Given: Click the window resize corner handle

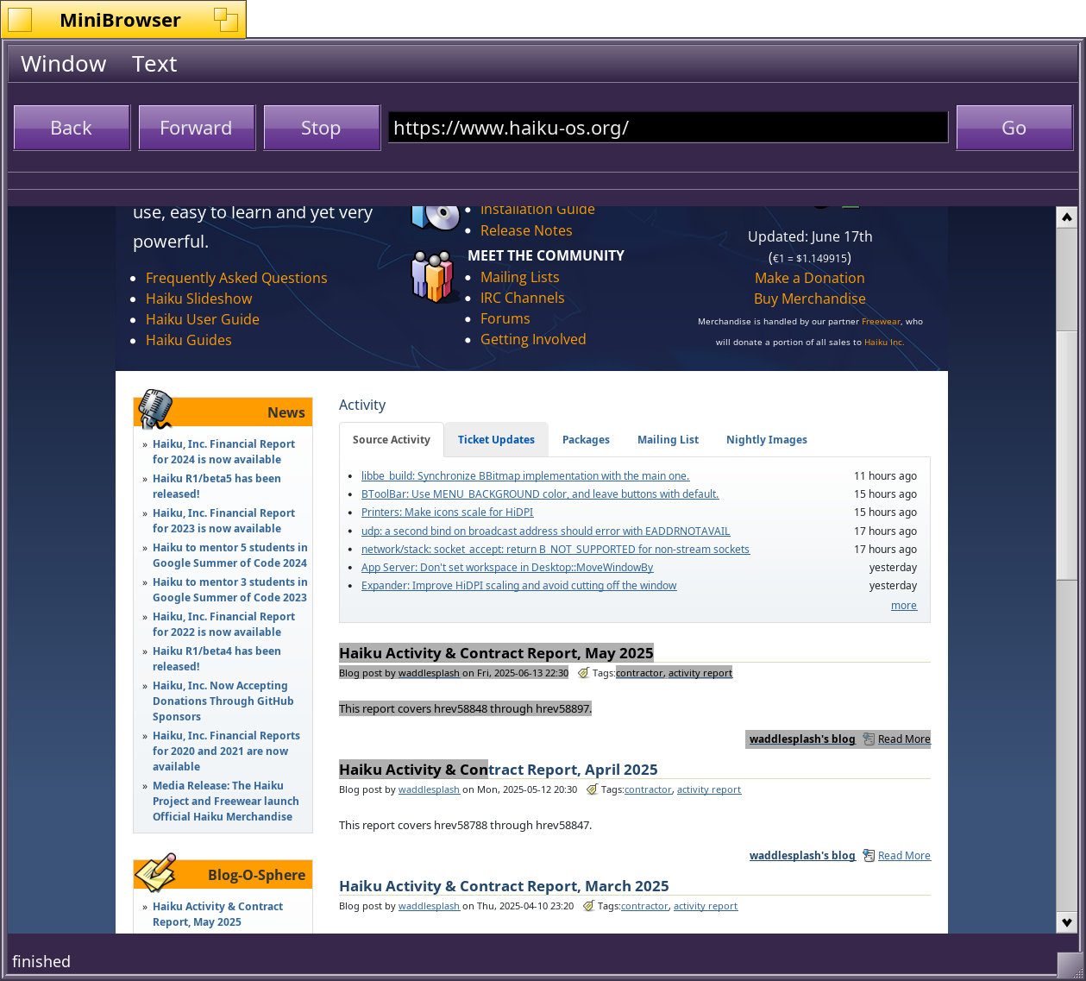Looking at the screenshot, I should [1070, 965].
